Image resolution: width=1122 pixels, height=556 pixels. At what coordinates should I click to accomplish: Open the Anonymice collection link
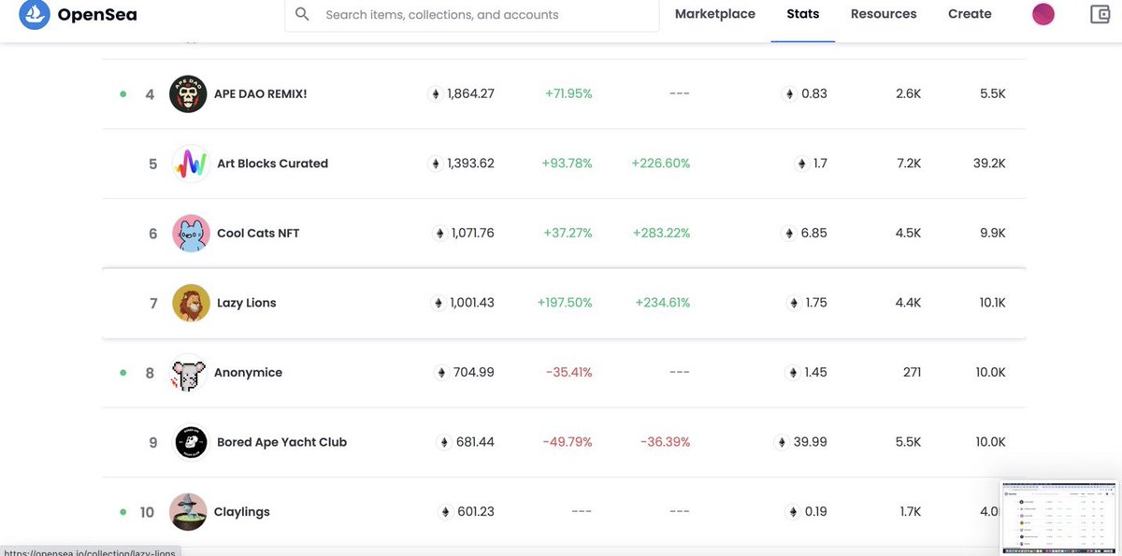(248, 373)
